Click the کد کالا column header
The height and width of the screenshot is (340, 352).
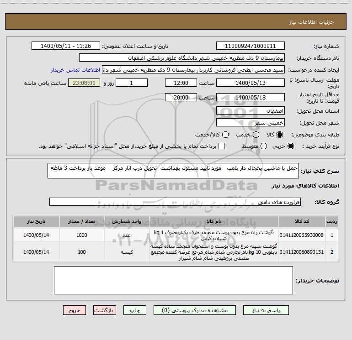pos(302,222)
